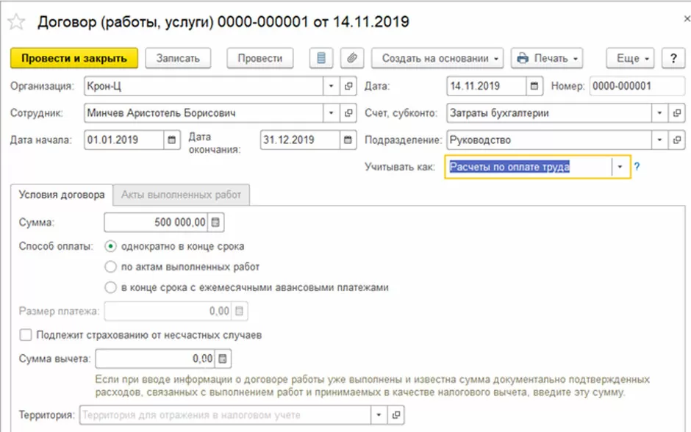
Task: Focus the Сумма 500 000,00 field
Action: tap(156, 223)
